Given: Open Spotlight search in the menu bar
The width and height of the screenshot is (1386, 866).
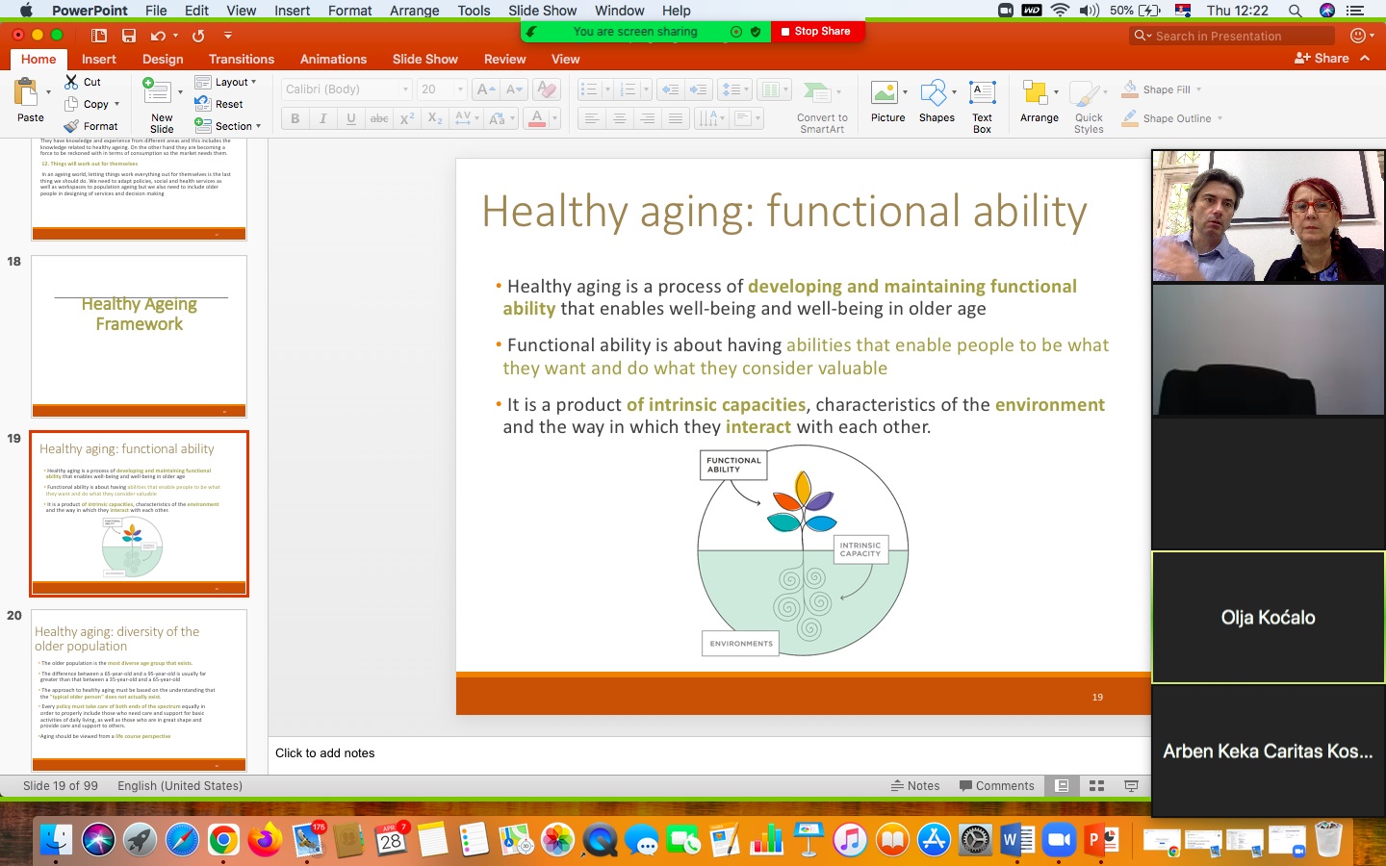Looking at the screenshot, I should click(1295, 11).
